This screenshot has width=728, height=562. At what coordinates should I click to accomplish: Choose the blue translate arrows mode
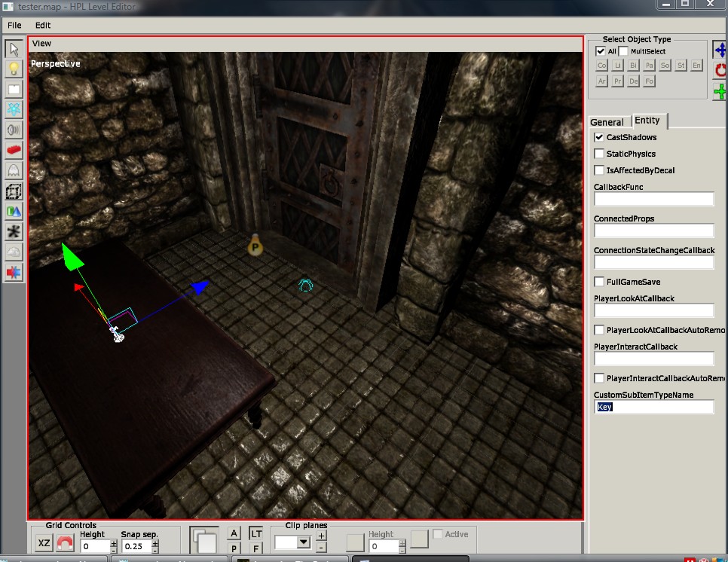click(720, 50)
